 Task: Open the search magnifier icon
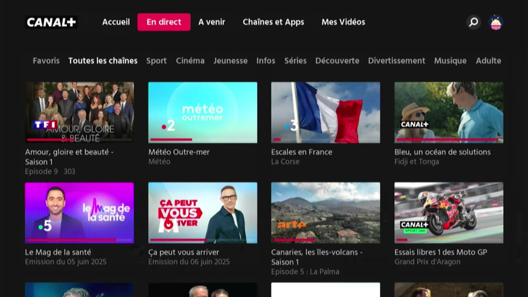(x=474, y=22)
